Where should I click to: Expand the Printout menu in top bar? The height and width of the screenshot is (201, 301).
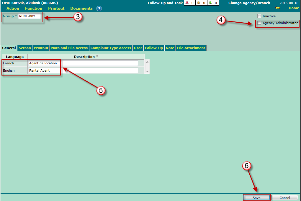point(56,9)
